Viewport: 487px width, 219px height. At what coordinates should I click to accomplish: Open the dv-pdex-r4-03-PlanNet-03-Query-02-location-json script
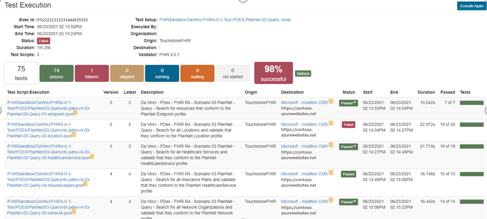(x=39, y=130)
